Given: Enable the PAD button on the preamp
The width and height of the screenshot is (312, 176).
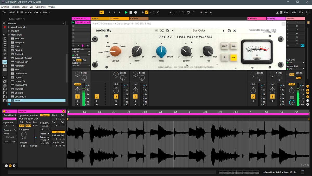Looking at the screenshot, I should tap(234, 46).
